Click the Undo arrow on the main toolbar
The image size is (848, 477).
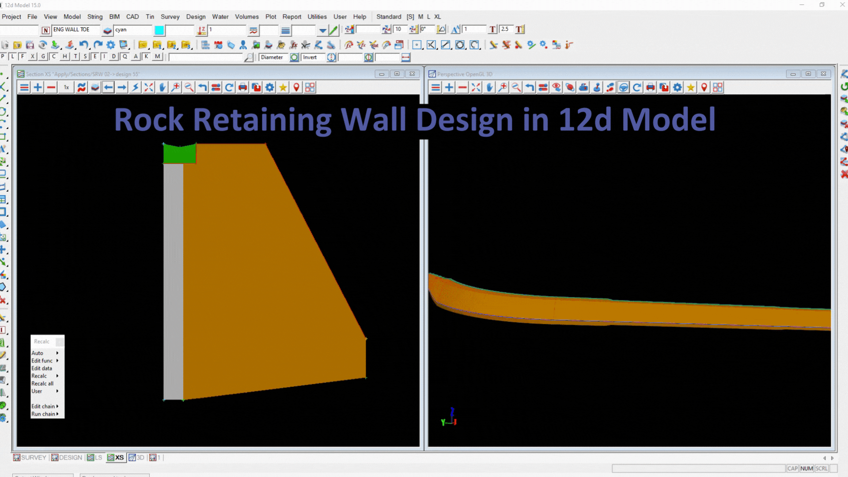[x=83, y=45]
